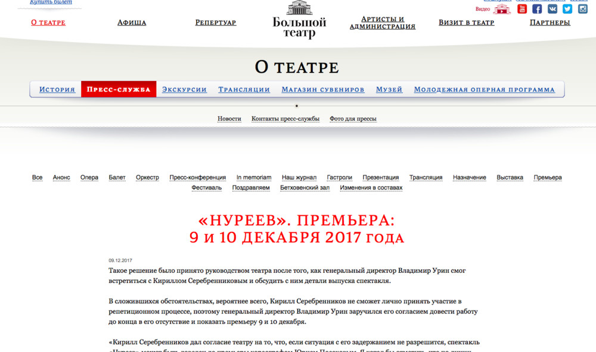Filter news by Бетховенский зал
Viewport: 596px width, 352px height.
point(305,188)
